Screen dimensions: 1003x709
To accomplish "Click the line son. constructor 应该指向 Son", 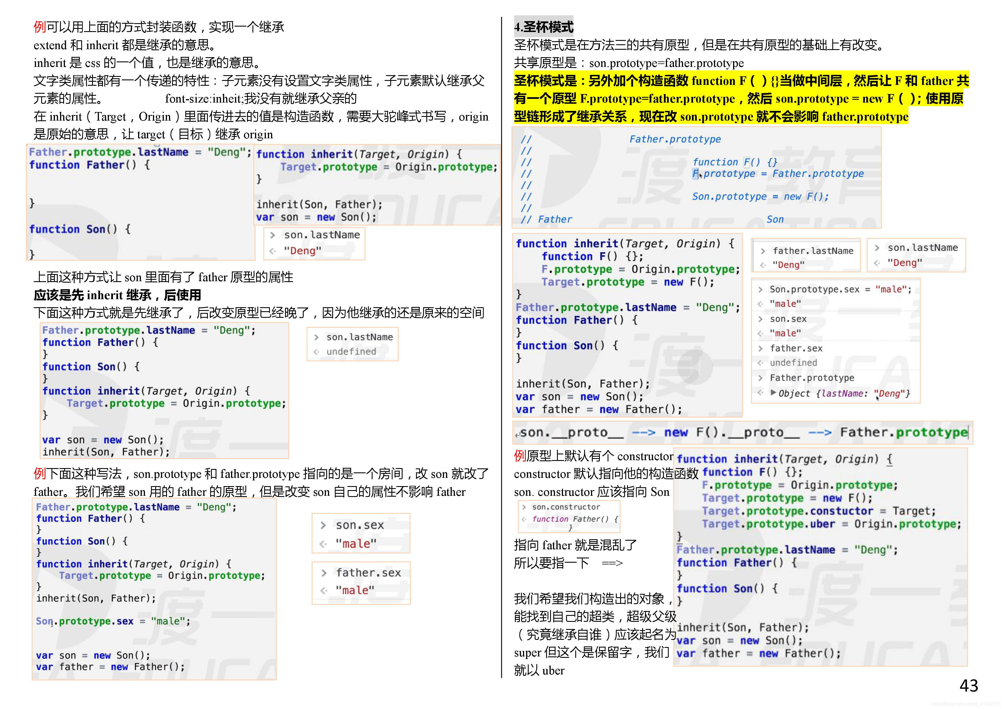I will pos(592,492).
